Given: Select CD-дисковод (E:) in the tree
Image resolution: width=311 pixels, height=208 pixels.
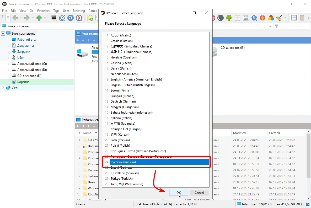Looking at the screenshot, I should [29, 76].
